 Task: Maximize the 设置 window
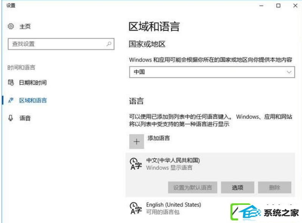278,6
